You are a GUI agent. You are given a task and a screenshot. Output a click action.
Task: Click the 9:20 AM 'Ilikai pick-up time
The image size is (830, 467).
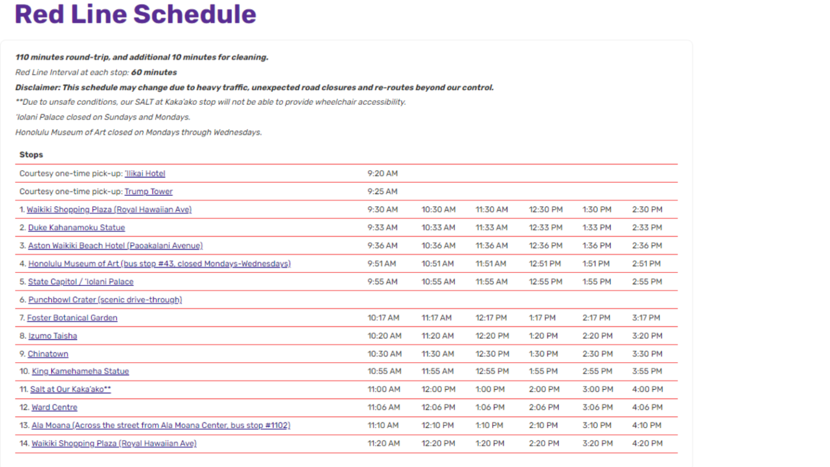pos(383,174)
